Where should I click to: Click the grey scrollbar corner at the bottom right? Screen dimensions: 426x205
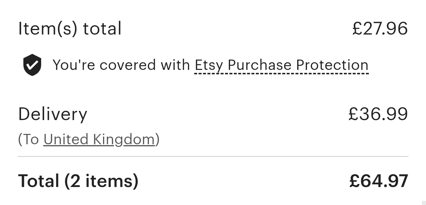(424, 203)
